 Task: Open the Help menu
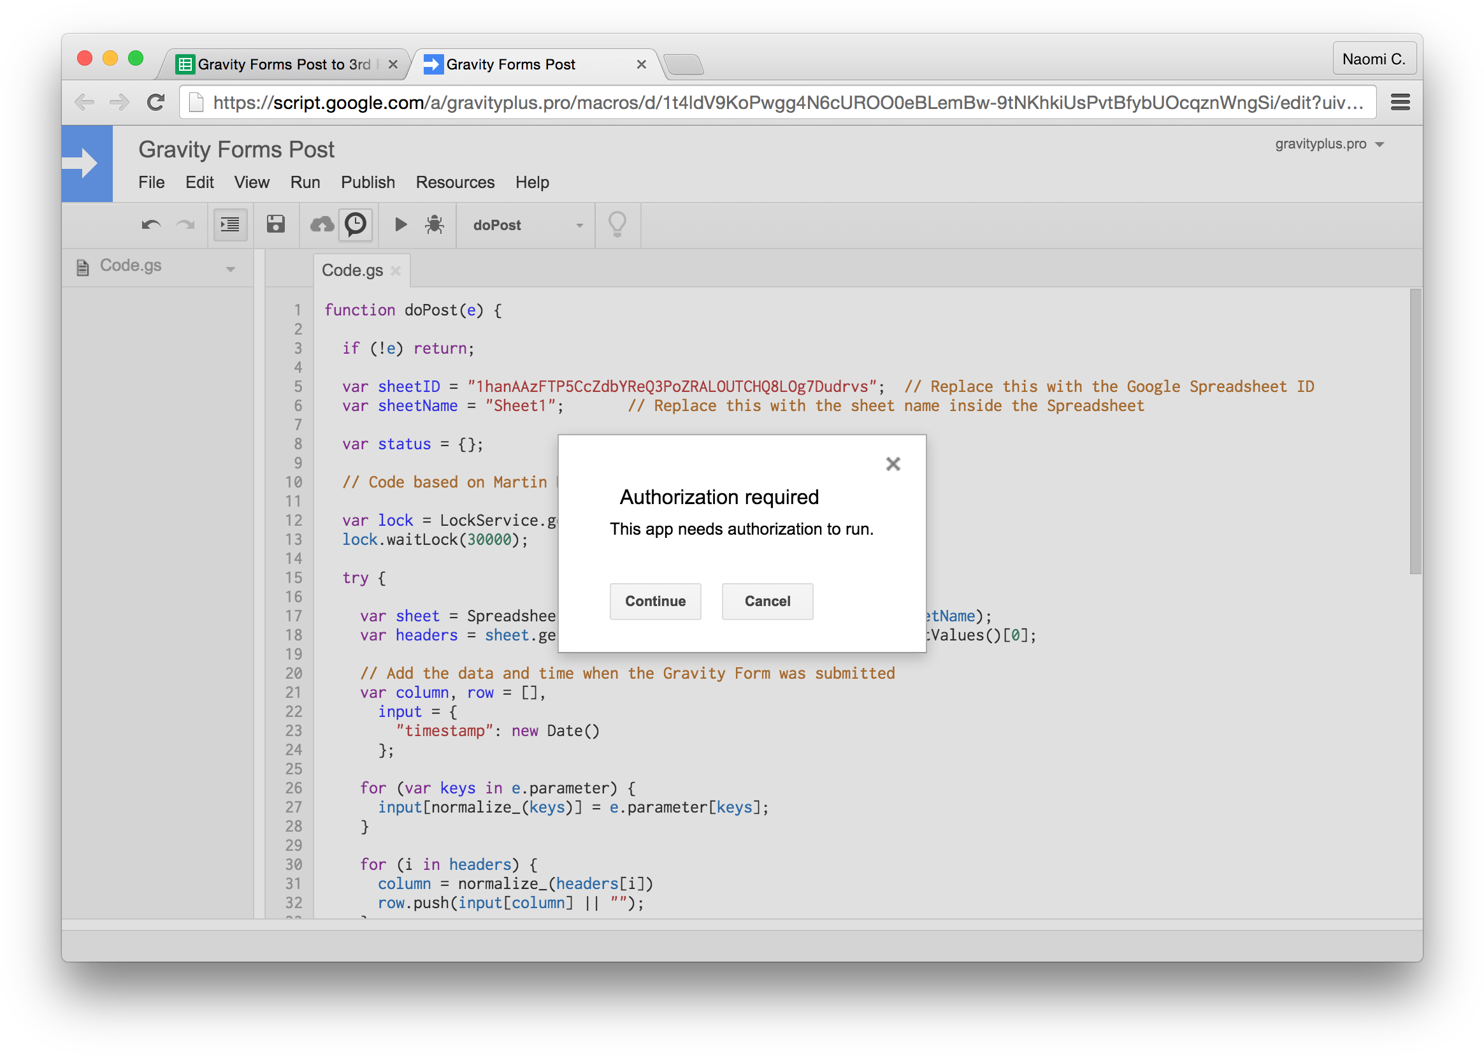pos(531,182)
